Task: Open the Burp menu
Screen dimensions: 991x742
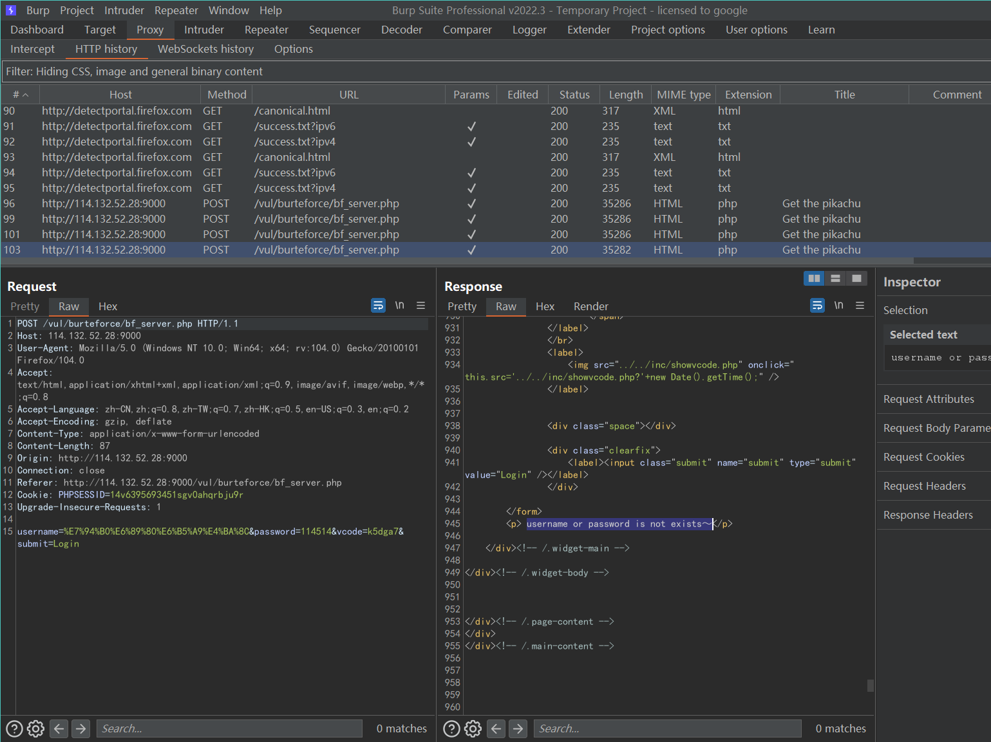Action: [x=38, y=10]
